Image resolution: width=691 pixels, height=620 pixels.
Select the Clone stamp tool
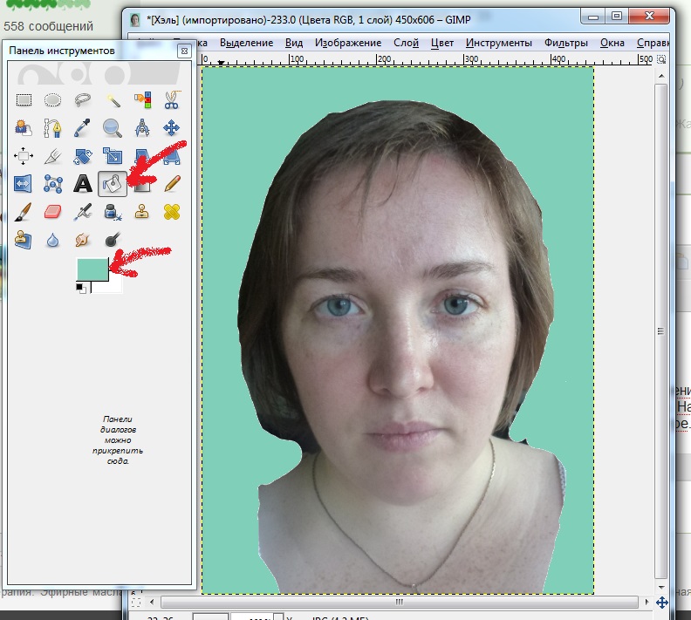tap(142, 212)
